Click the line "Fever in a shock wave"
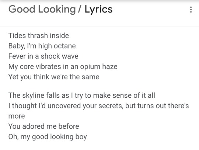199x150 pixels. click(43, 56)
